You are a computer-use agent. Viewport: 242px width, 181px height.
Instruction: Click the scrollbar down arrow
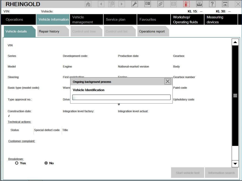click(x=235, y=164)
